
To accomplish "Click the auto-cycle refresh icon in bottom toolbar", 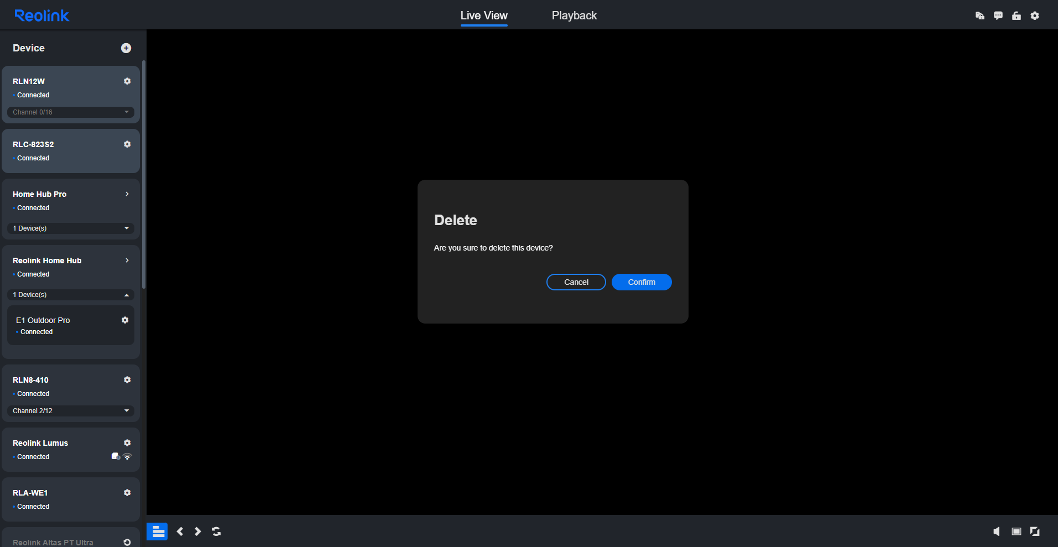I will coord(216,532).
